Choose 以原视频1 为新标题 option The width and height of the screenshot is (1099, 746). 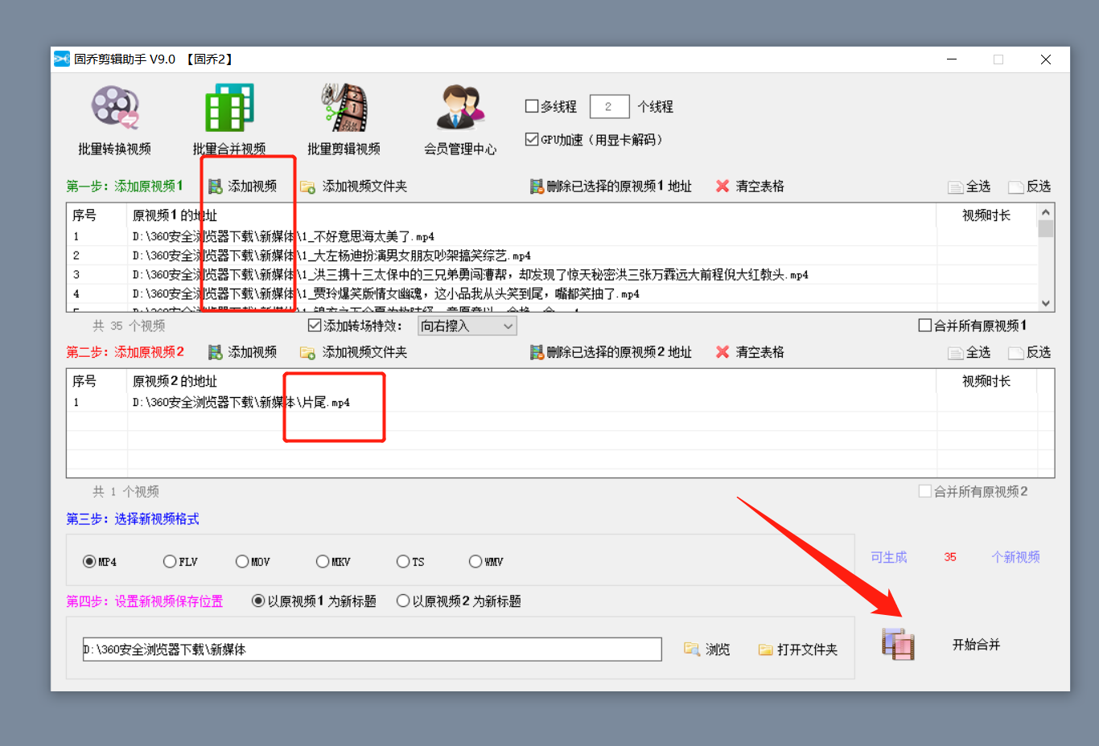tap(258, 601)
